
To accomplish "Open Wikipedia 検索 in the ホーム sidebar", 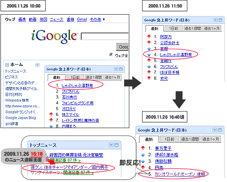I will 17,100.
